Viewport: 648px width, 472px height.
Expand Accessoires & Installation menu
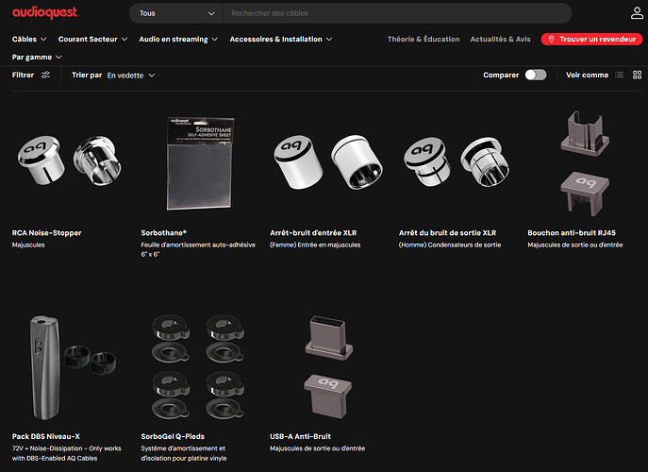[280, 39]
